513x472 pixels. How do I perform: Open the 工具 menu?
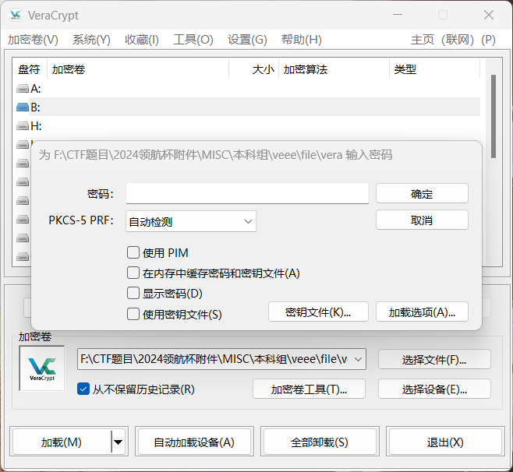(x=193, y=40)
